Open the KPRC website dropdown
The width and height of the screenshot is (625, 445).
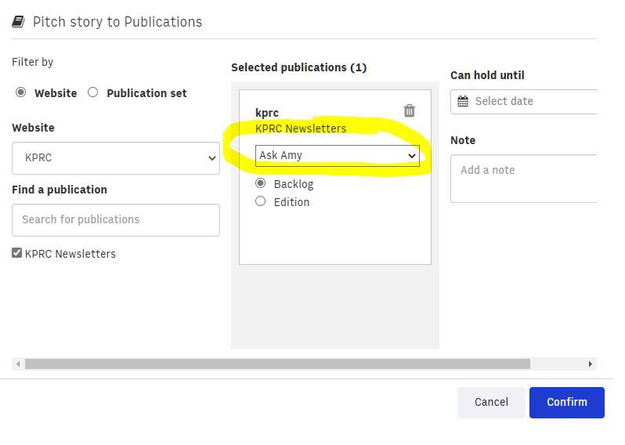pos(116,158)
